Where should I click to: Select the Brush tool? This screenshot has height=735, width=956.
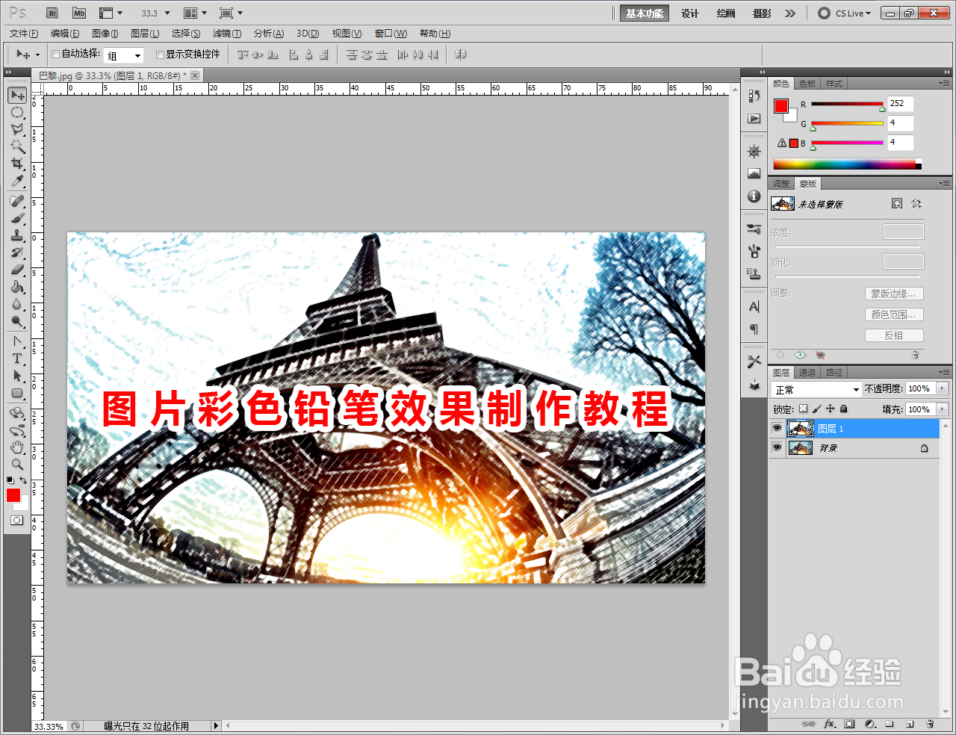(16, 218)
